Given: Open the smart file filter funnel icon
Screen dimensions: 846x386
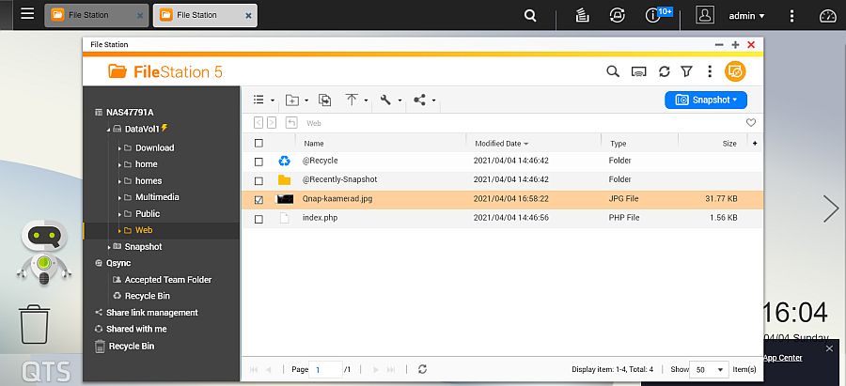Looking at the screenshot, I should (686, 71).
